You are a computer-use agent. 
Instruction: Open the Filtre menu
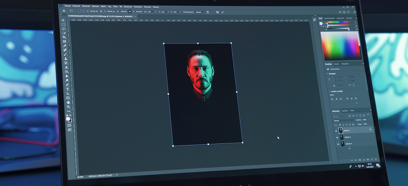[115, 6]
